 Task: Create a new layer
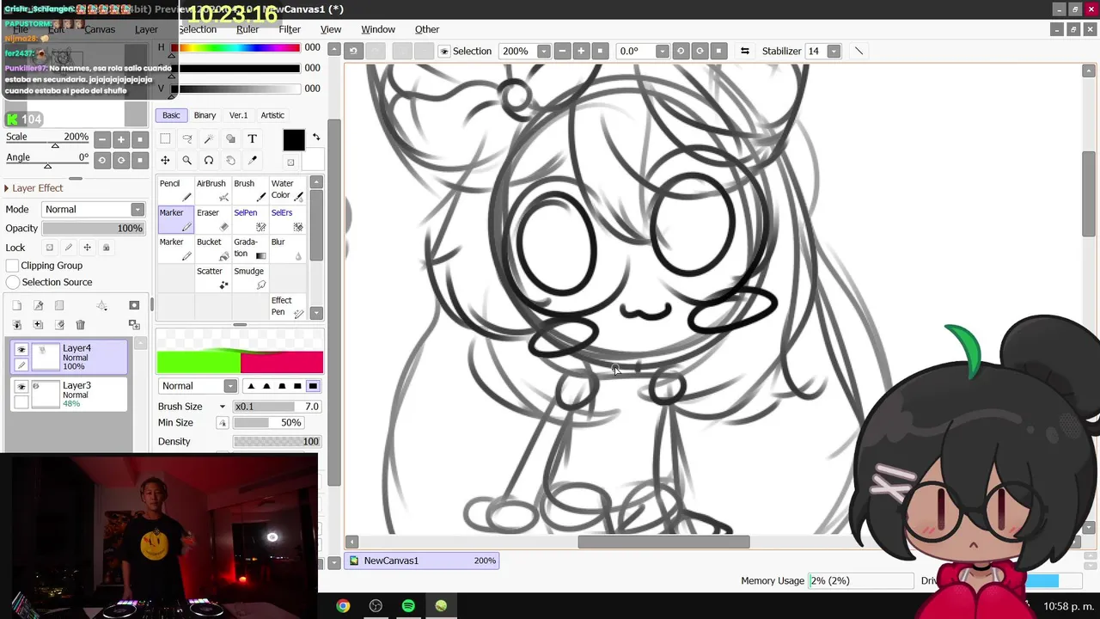(x=16, y=305)
